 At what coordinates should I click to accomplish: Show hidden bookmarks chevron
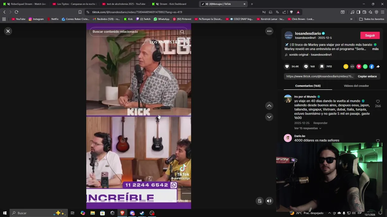351,19
